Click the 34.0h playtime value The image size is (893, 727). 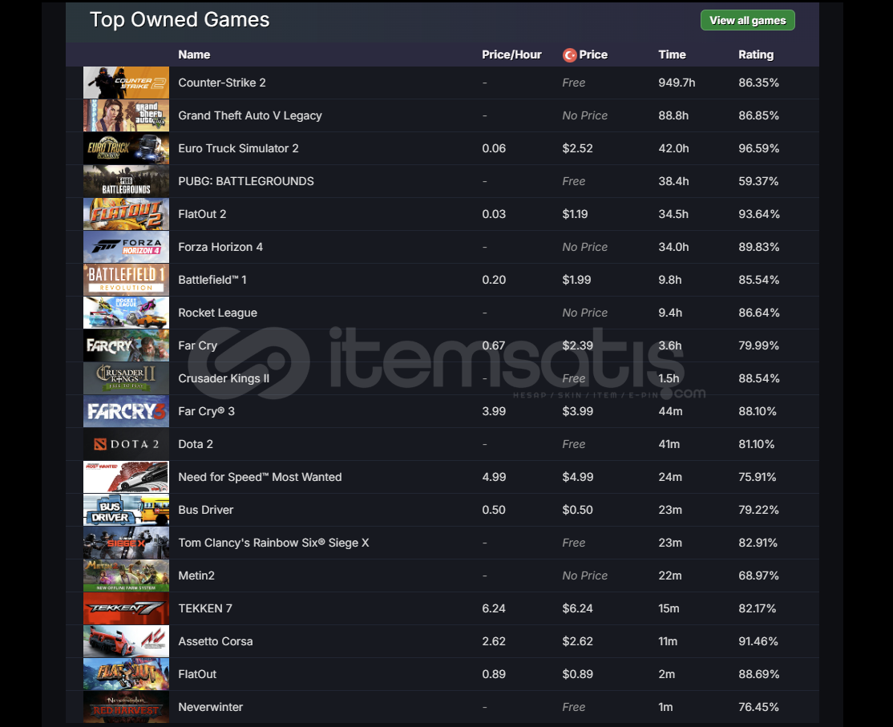click(673, 247)
